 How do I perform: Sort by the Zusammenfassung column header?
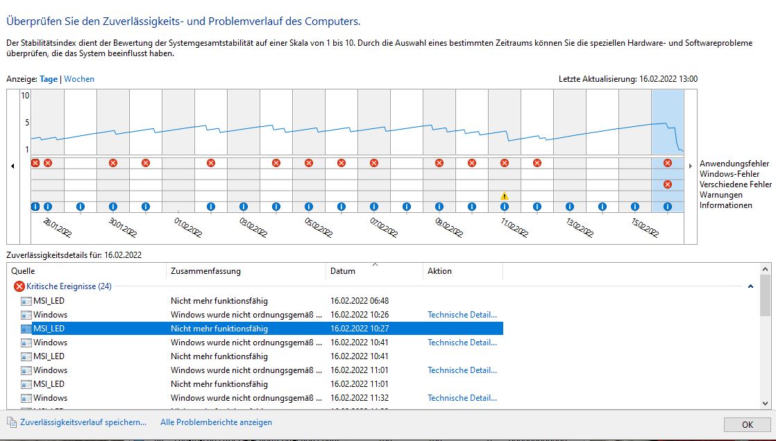[246, 271]
